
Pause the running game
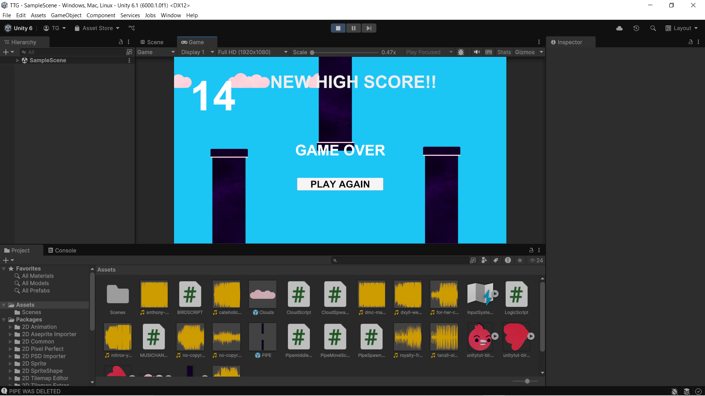pos(353,28)
